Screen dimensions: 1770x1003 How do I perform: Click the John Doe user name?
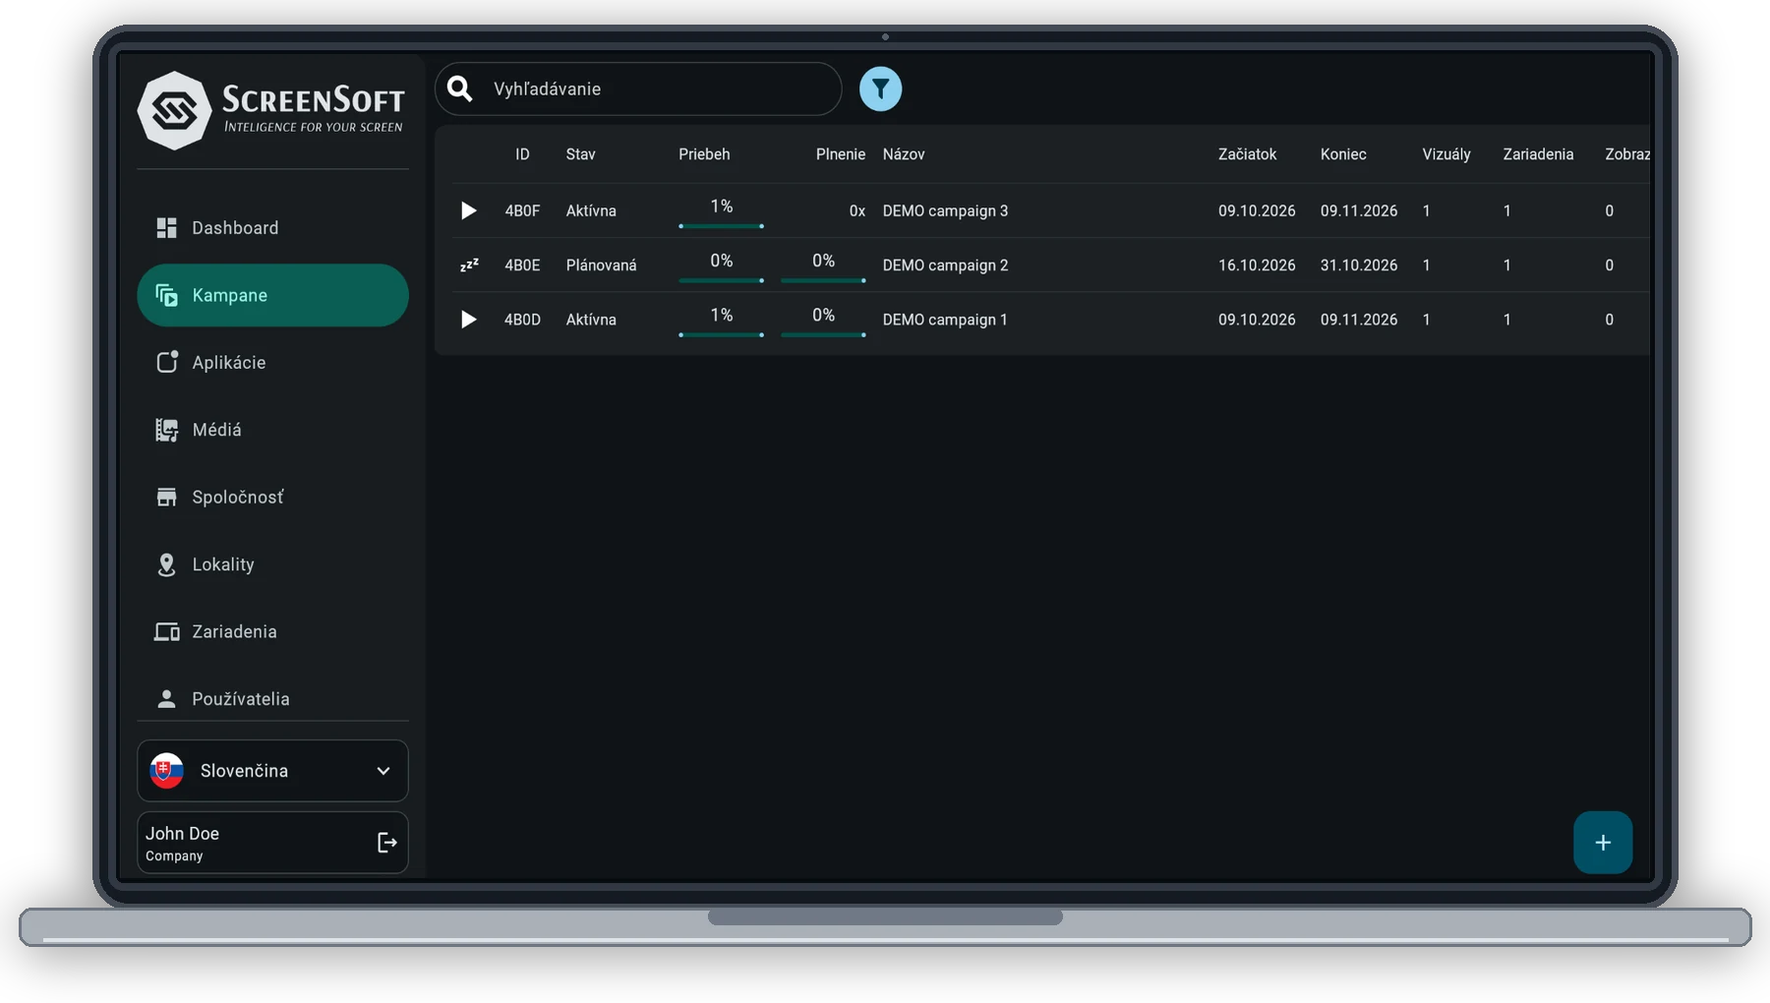click(182, 834)
